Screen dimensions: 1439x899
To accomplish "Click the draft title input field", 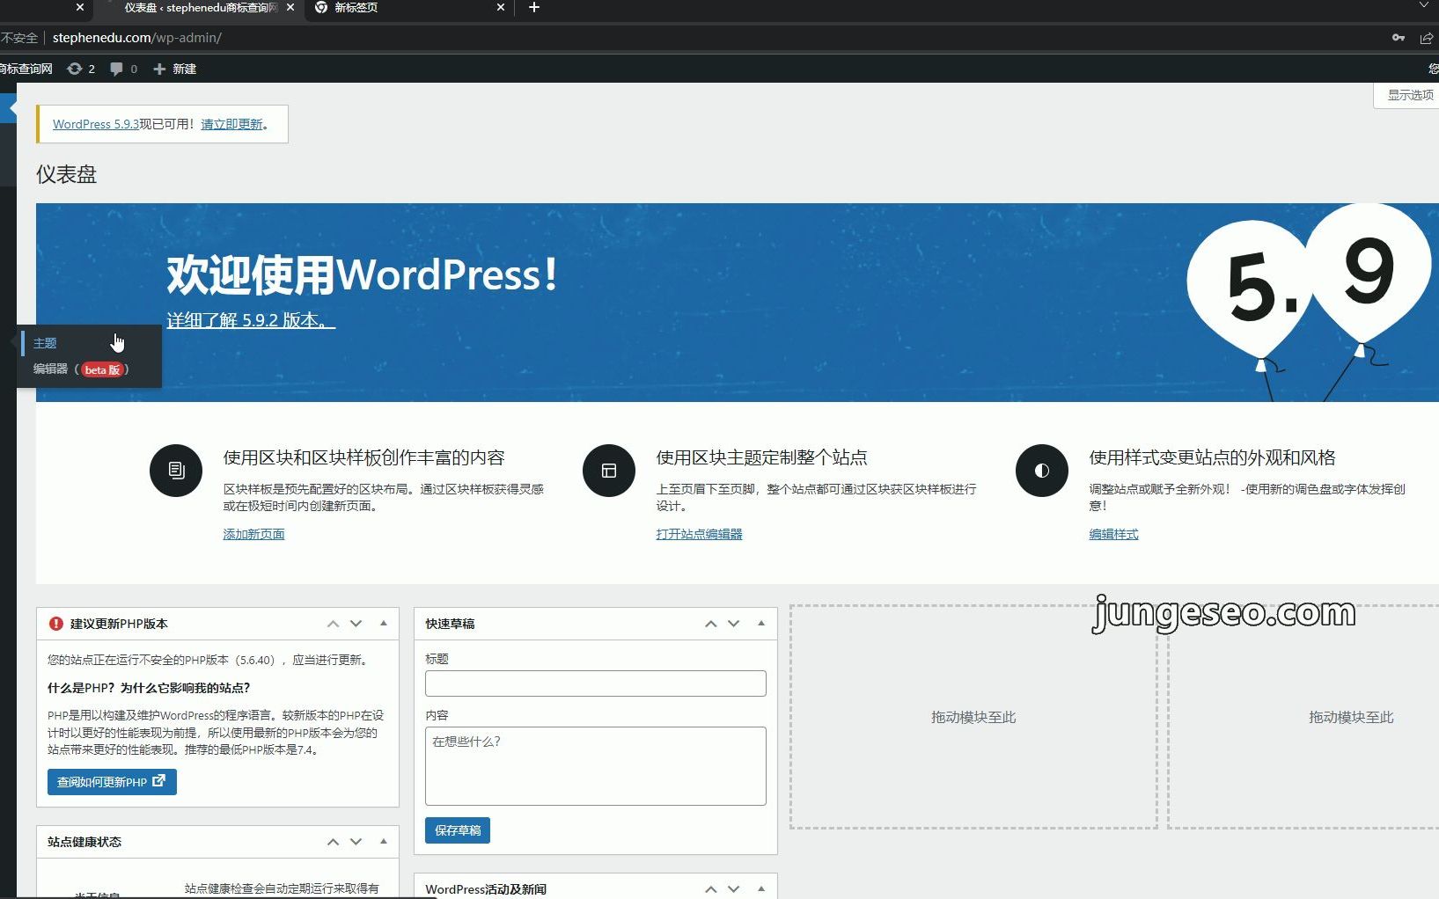I will (596, 683).
